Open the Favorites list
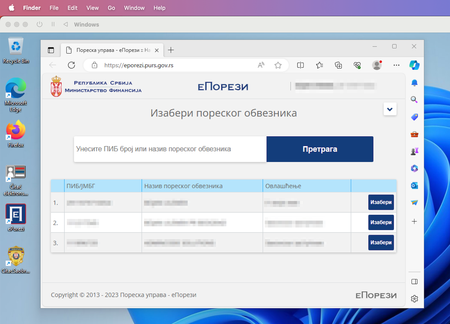The height and width of the screenshot is (324, 450). [x=319, y=65]
